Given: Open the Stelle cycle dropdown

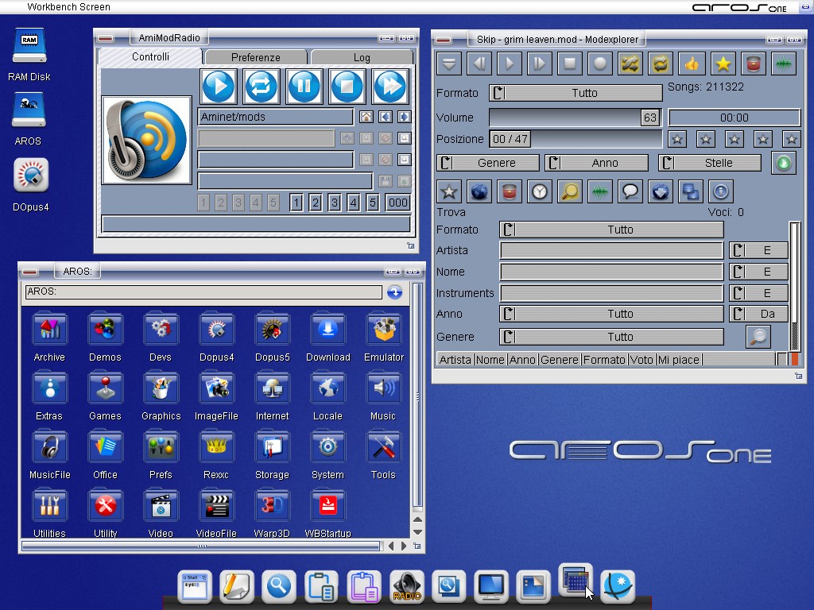Looking at the screenshot, I should coord(710,163).
